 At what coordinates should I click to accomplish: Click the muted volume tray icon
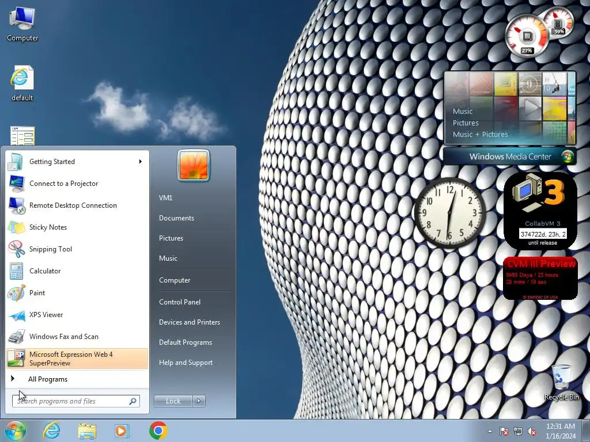click(x=532, y=431)
